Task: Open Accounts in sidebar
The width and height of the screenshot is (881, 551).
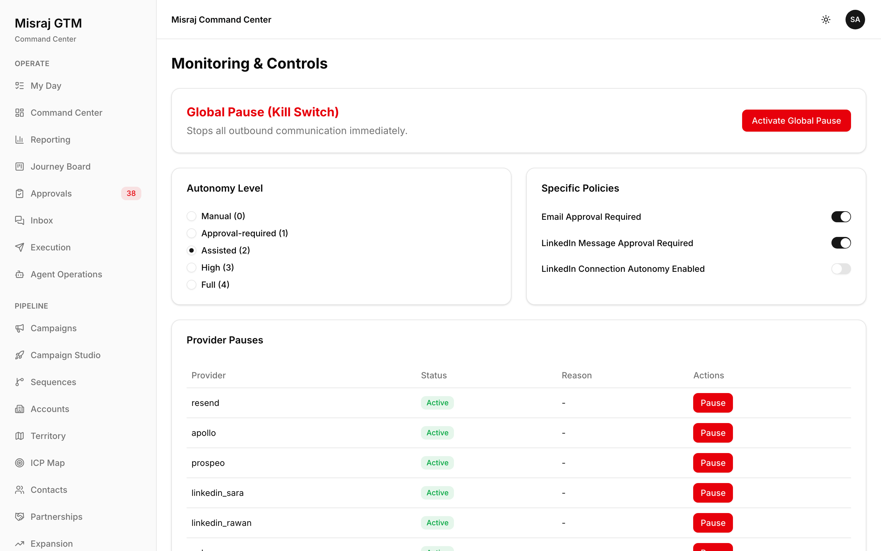Action: click(x=78, y=409)
